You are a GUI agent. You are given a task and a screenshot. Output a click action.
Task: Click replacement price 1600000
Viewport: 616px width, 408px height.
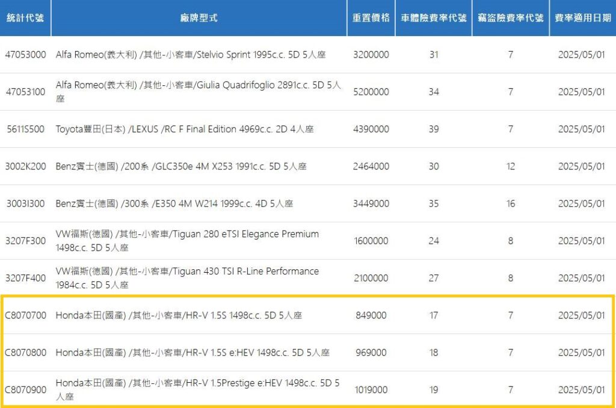pyautogui.click(x=371, y=241)
